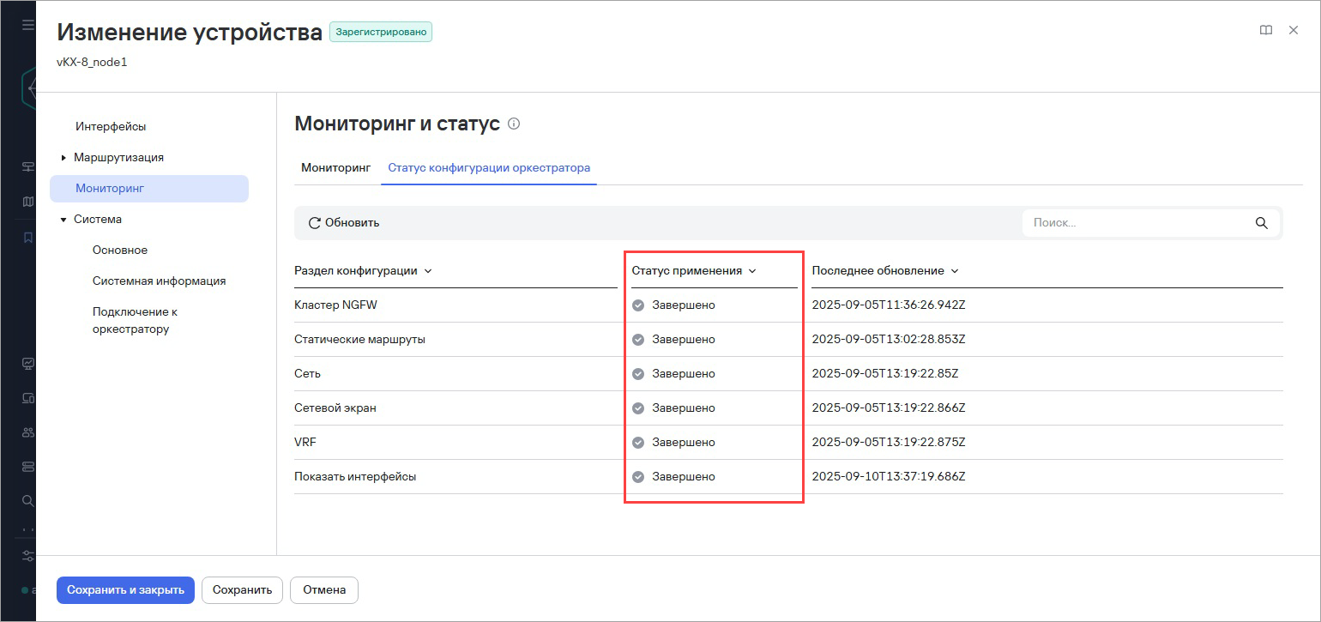Click the info icon beside Мониторинг и статус

click(514, 124)
